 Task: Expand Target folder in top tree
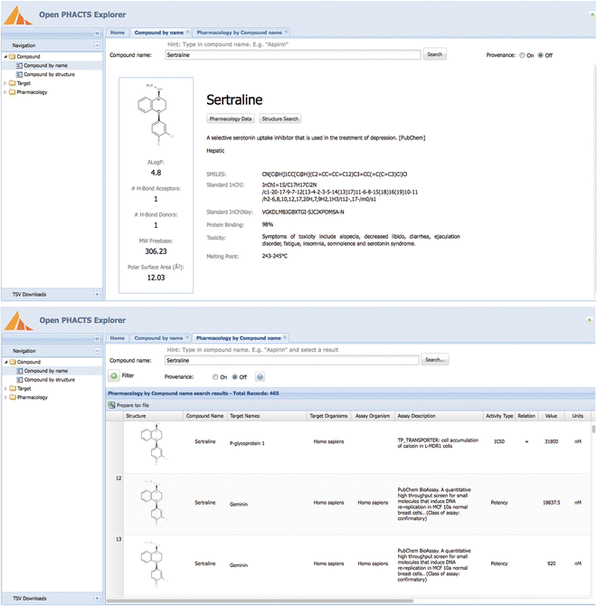click(x=5, y=83)
